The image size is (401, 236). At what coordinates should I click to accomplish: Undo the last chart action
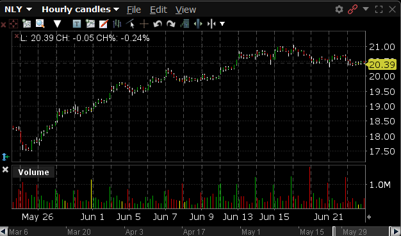[x=158, y=24]
